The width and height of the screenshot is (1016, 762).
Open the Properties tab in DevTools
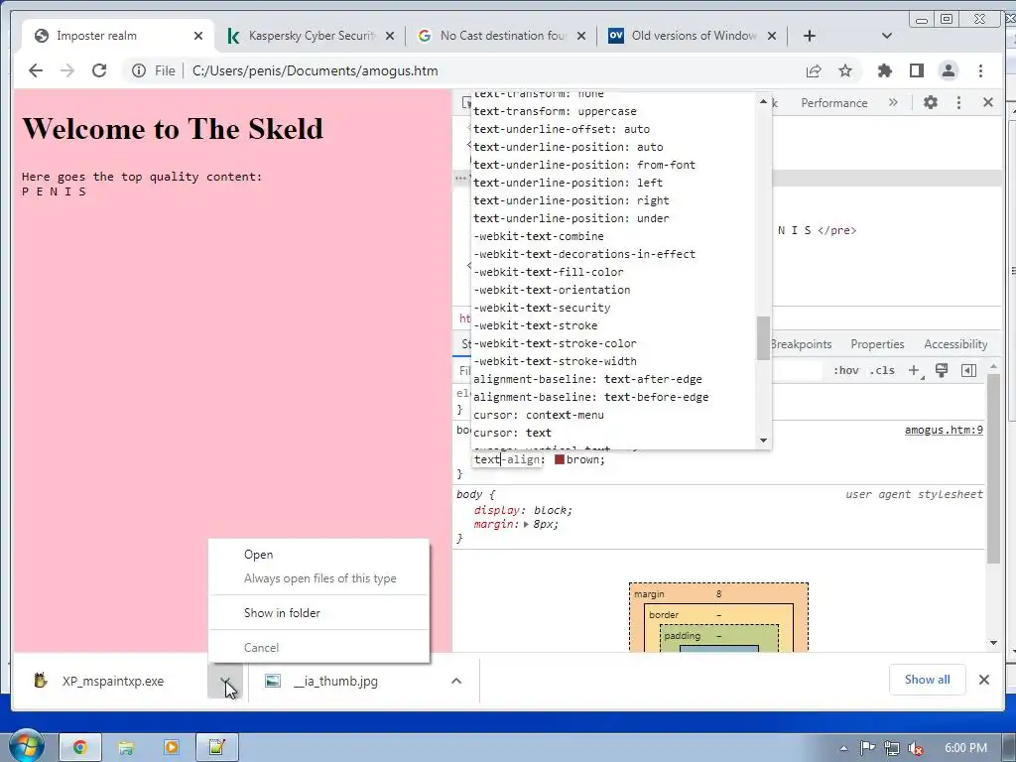[x=877, y=344]
